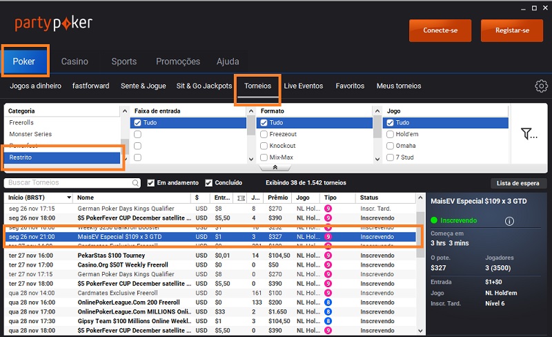Open the Início (BRST) column sort dropdown arrow
This screenshot has height=337, width=552.
[69, 198]
